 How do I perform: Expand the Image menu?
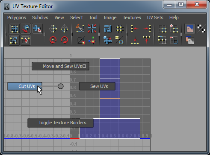(x=110, y=18)
